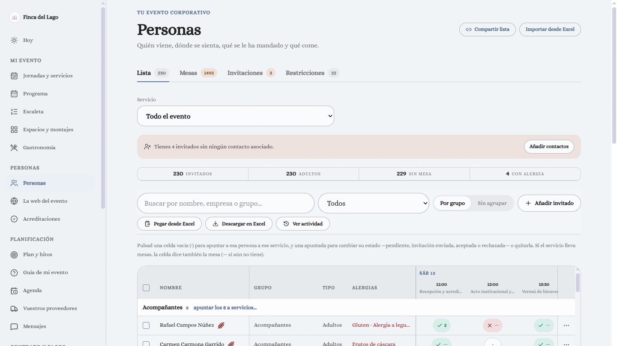Image resolution: width=617 pixels, height=346 pixels.
Task: Click the sidebar vertical scrollbar
Action: (x=103, y=107)
